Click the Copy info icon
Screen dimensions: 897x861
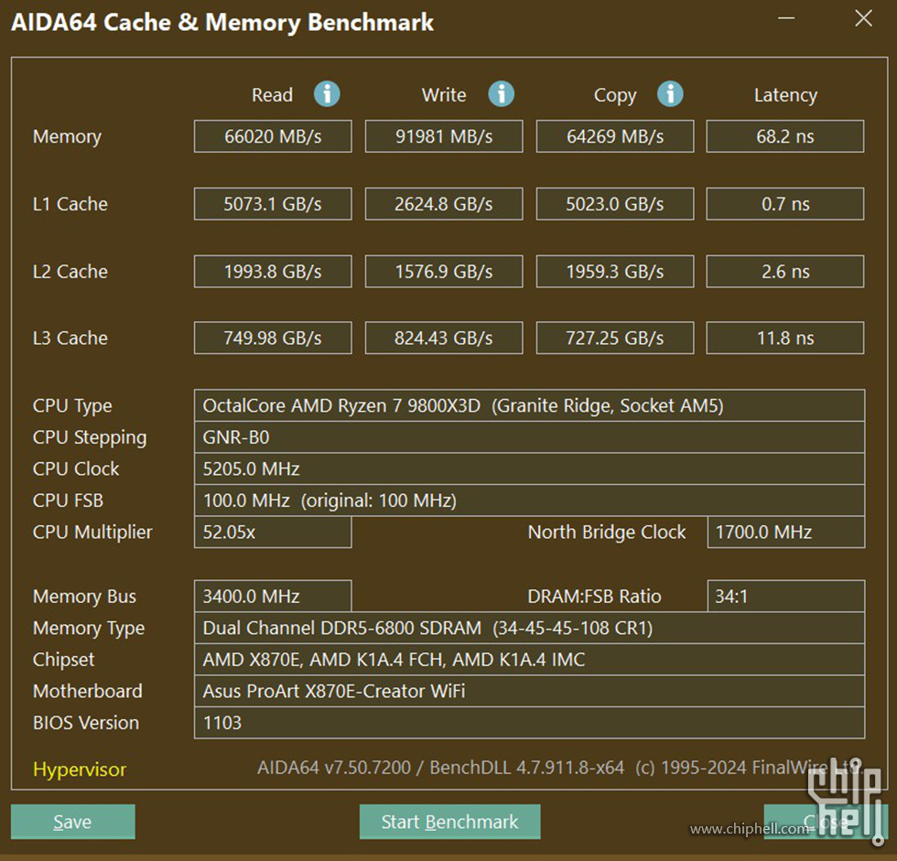point(670,93)
